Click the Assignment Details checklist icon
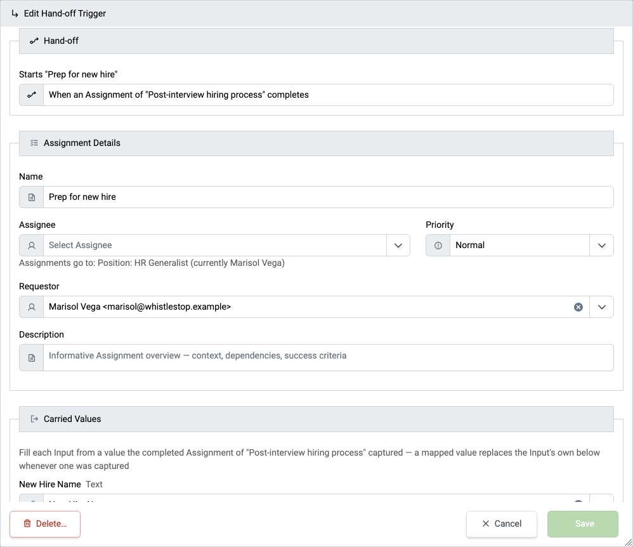Image resolution: width=633 pixels, height=547 pixels. tap(34, 143)
